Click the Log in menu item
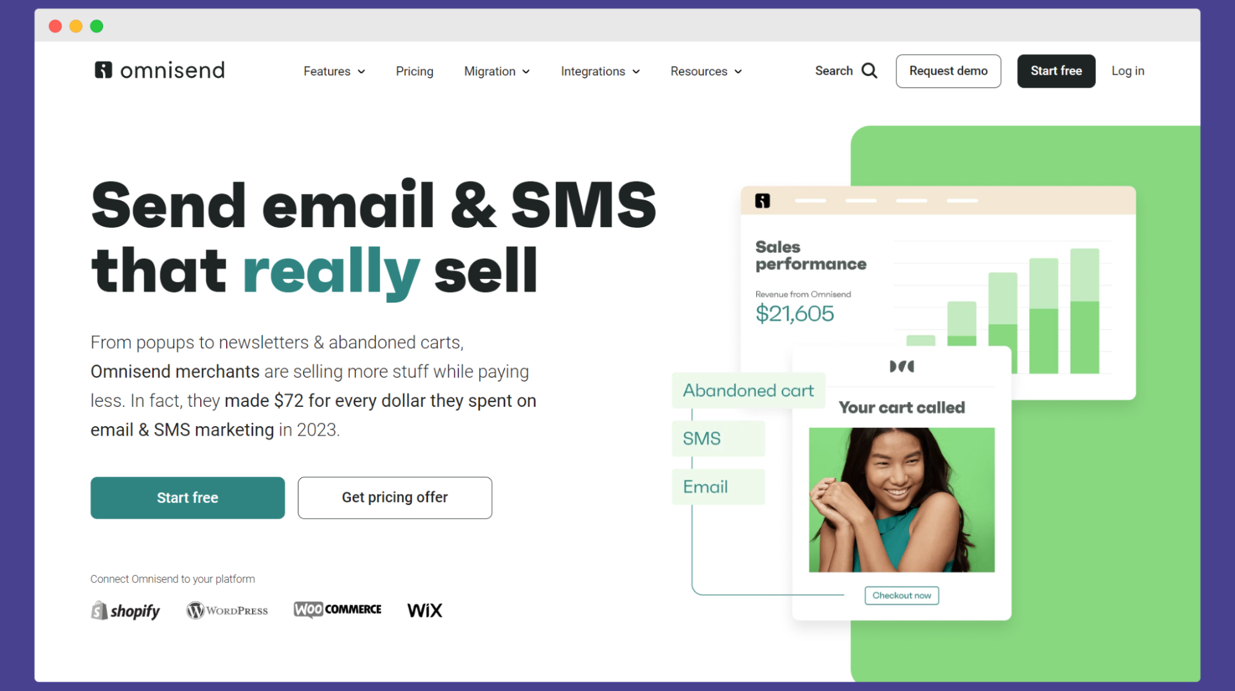This screenshot has height=691, width=1235. coord(1128,71)
